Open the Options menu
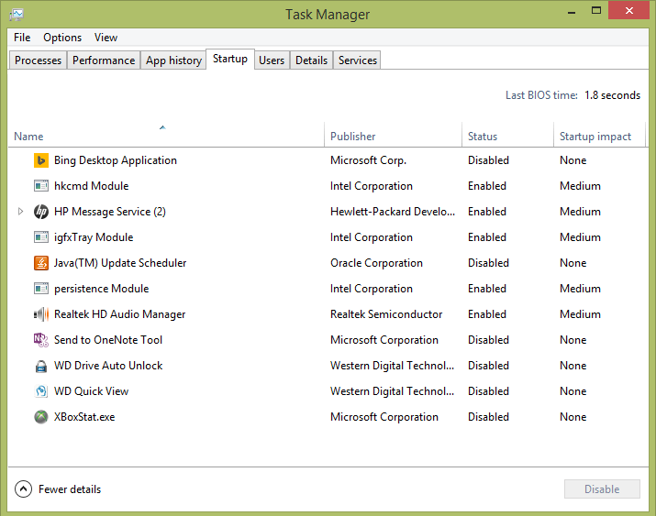This screenshot has height=516, width=656. 62,38
